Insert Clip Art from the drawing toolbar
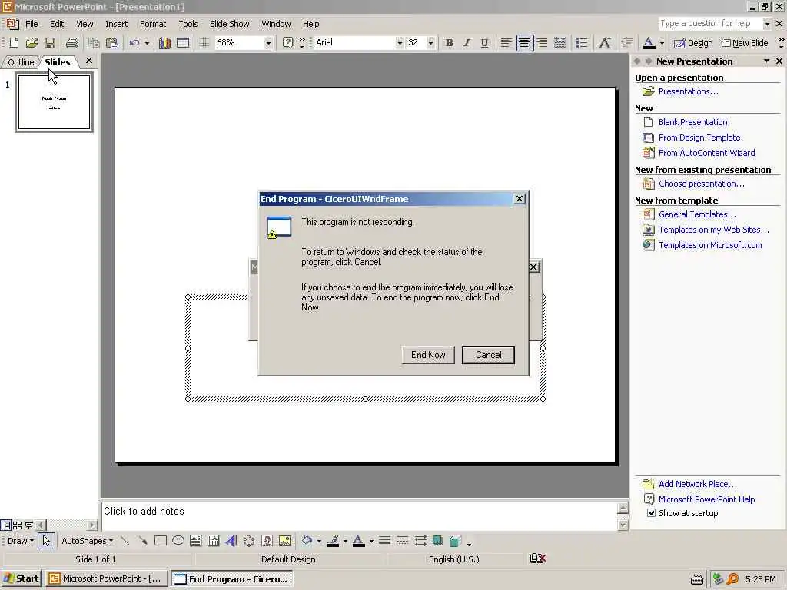 click(x=267, y=540)
